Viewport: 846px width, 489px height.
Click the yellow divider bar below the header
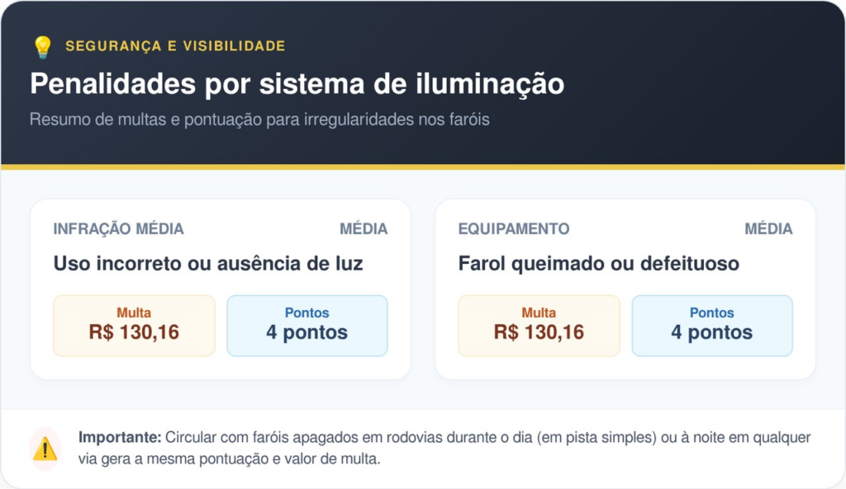(423, 167)
